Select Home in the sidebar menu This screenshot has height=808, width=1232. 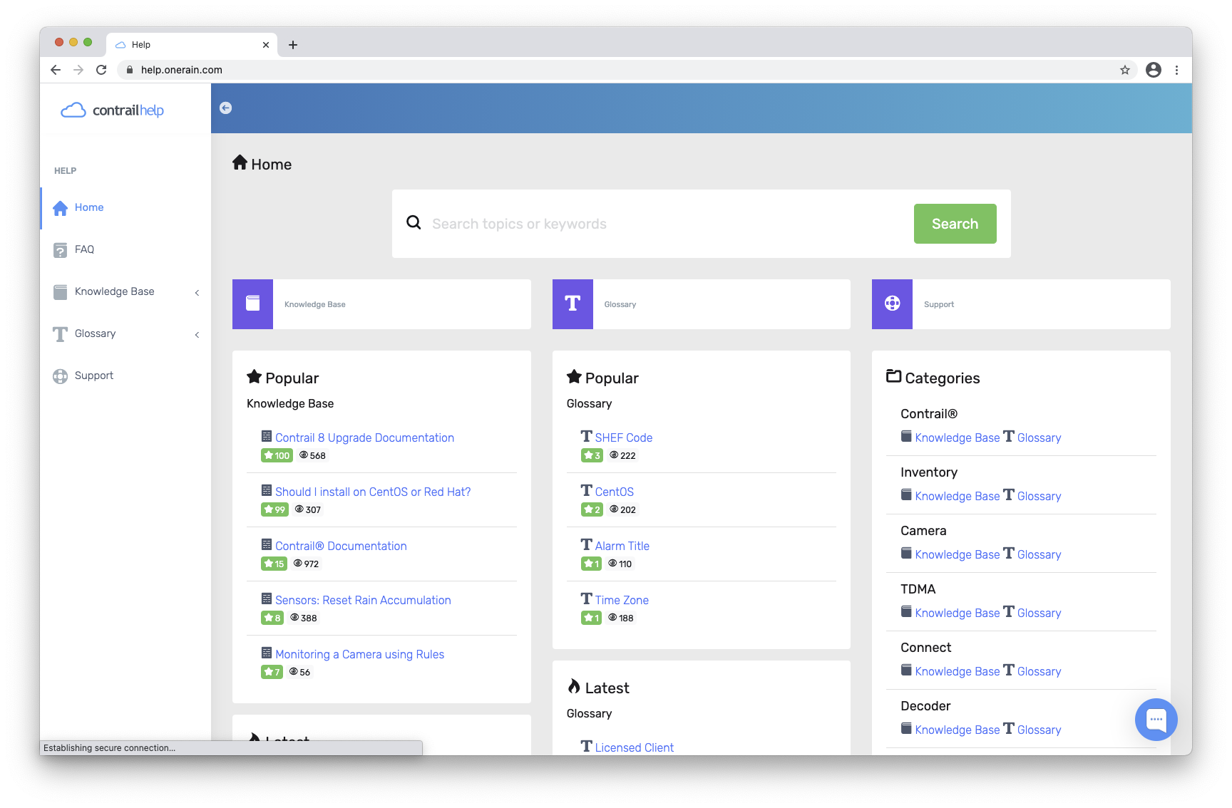coord(89,207)
